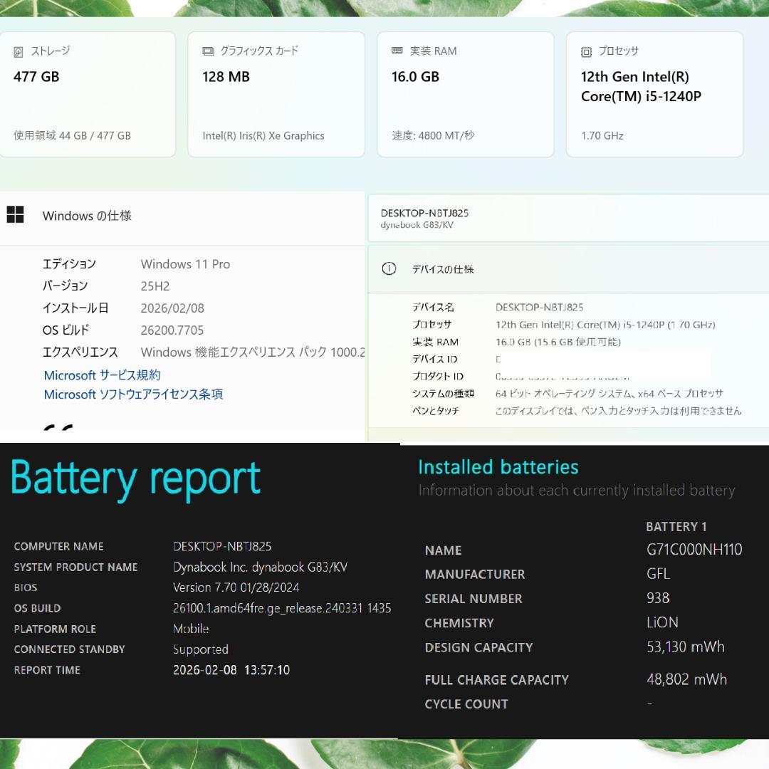
Task: Click the battery name G71C000NH110
Action: click(694, 550)
